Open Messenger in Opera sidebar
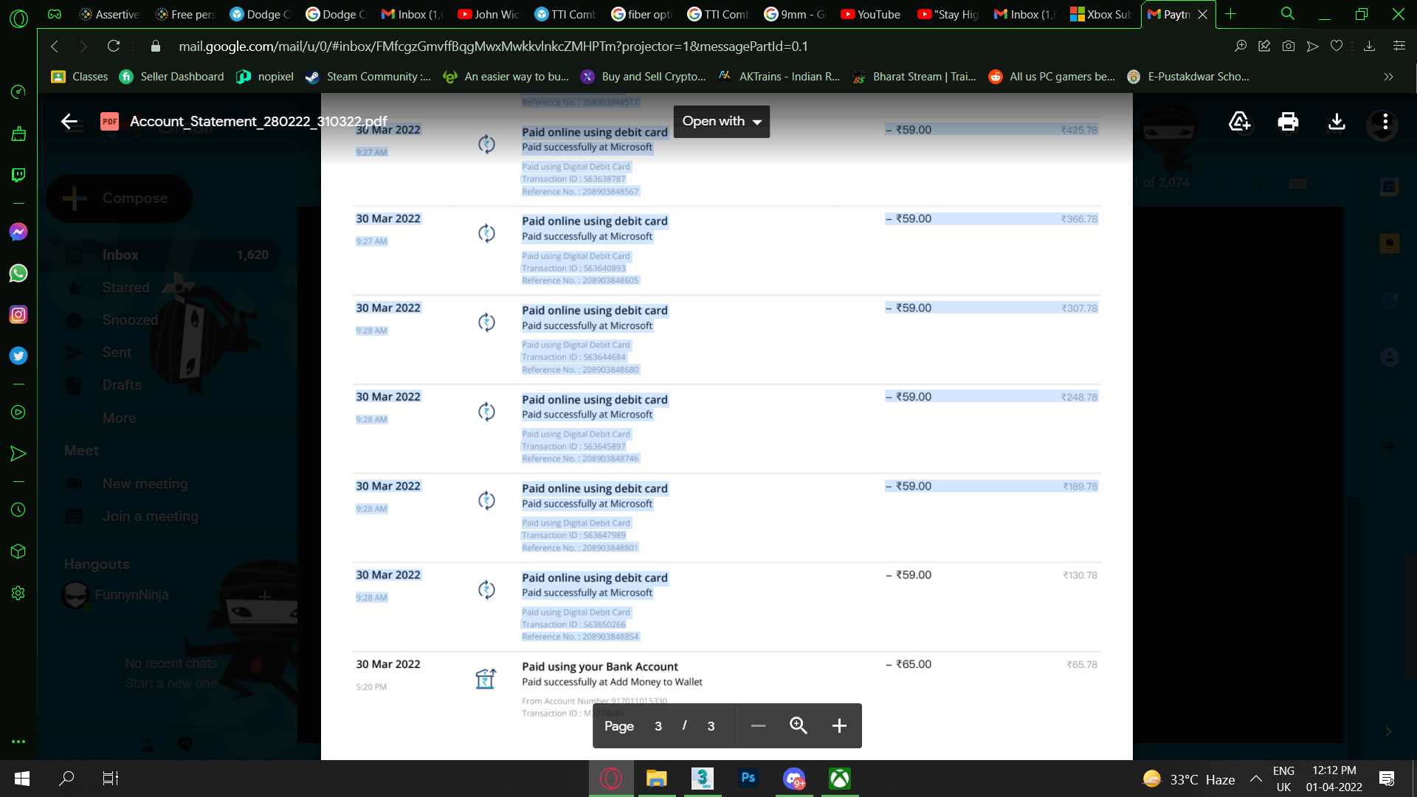1417x797 pixels. pyautogui.click(x=18, y=232)
